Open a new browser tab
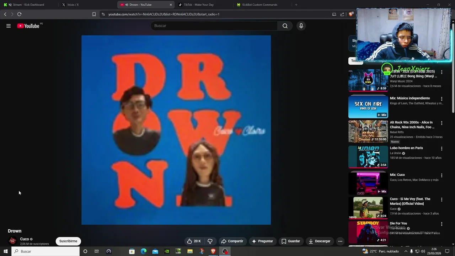455x256 pixels. pos(296,5)
